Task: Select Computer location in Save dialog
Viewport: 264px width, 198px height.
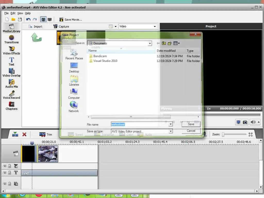Action: pos(74,94)
